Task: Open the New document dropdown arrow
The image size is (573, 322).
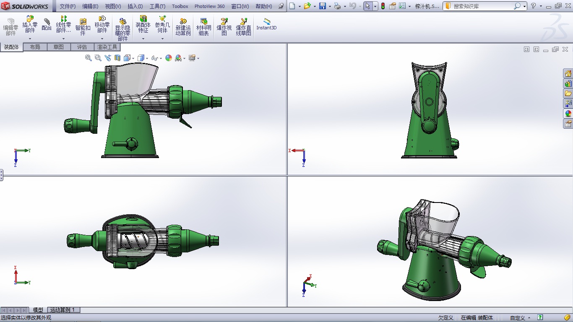Action: coord(300,6)
